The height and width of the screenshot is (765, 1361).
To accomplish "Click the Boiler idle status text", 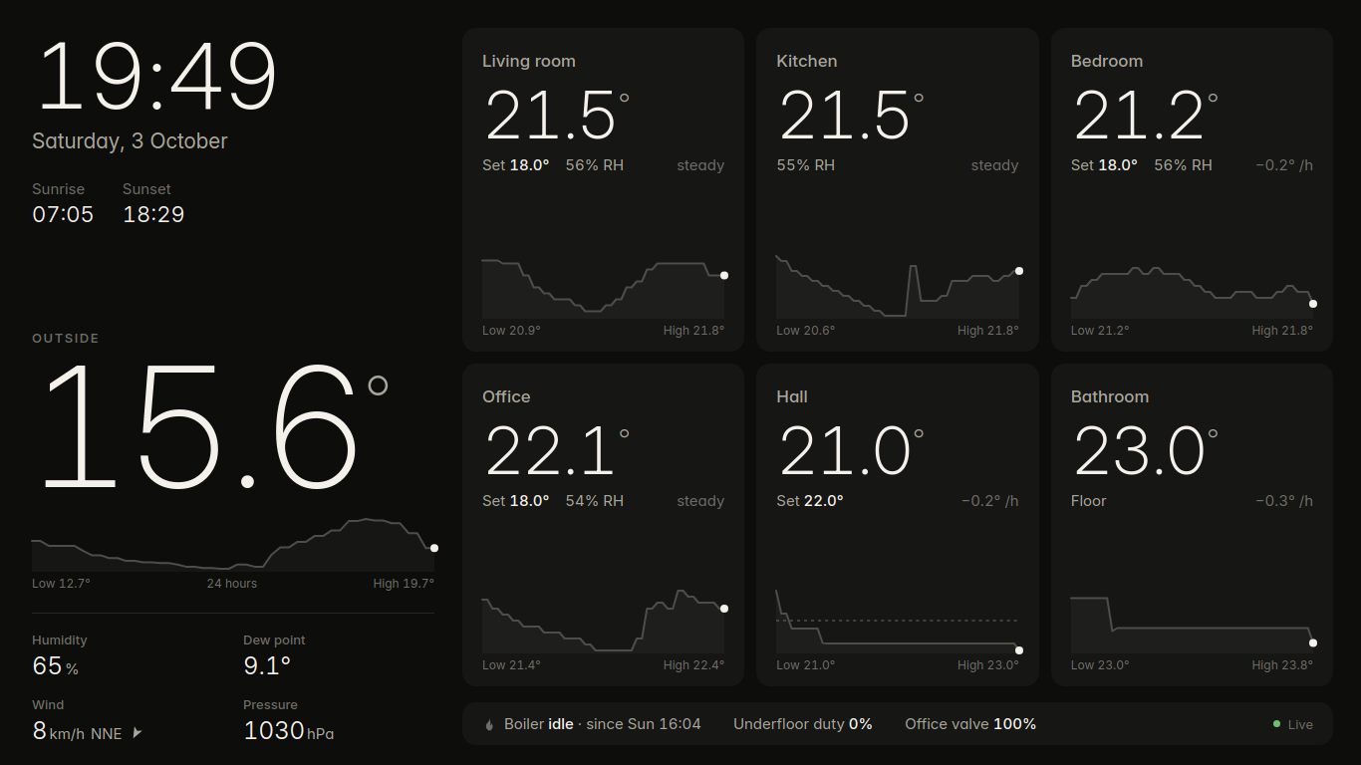I will [603, 724].
